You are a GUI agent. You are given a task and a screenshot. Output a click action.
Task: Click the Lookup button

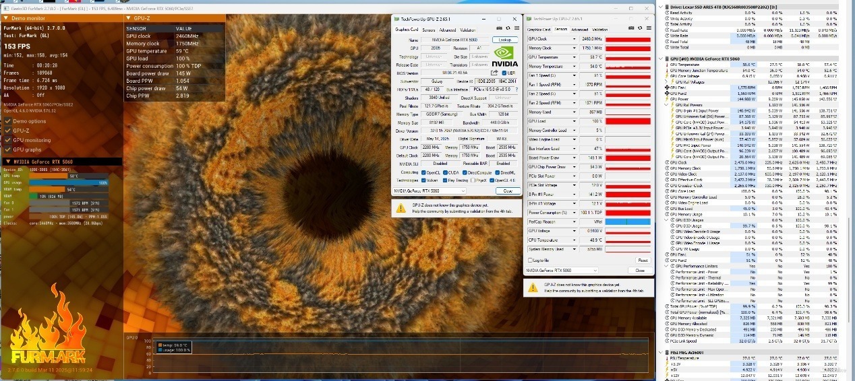point(505,40)
